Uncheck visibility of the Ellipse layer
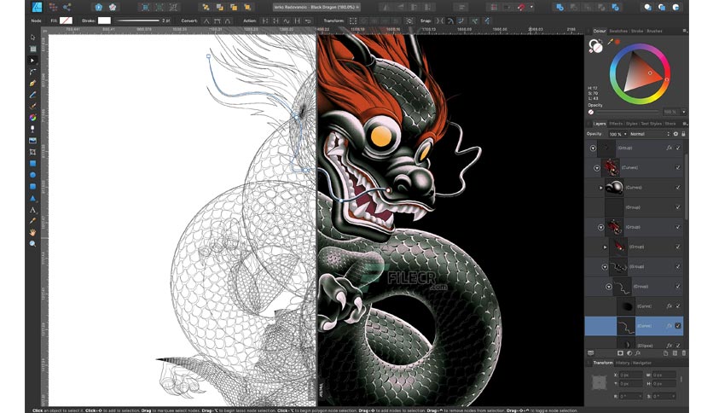Image resolution: width=713 pixels, height=413 pixels. pos(678,344)
